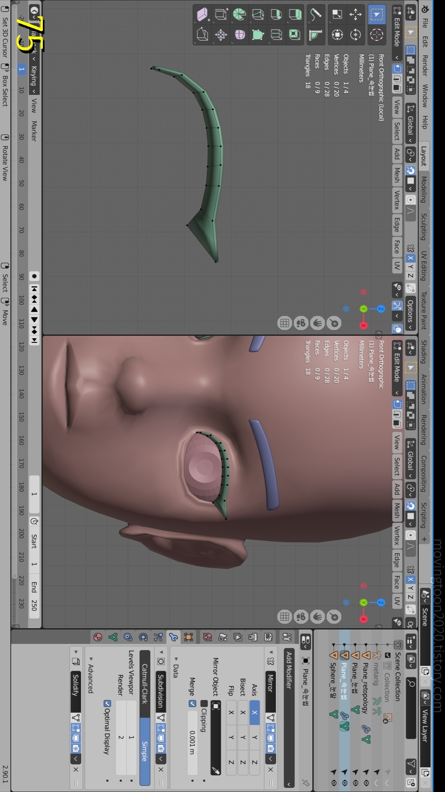Open the Marker menu in timeline
The image size is (445, 792).
pyautogui.click(x=34, y=132)
